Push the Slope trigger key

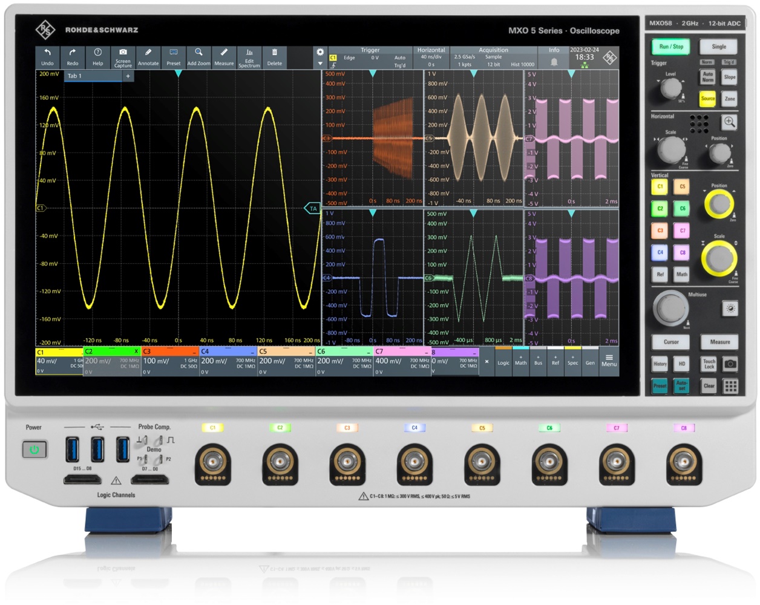730,77
